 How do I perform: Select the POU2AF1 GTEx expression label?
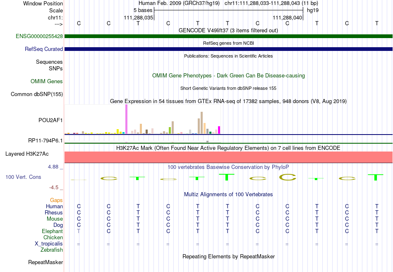pos(50,120)
